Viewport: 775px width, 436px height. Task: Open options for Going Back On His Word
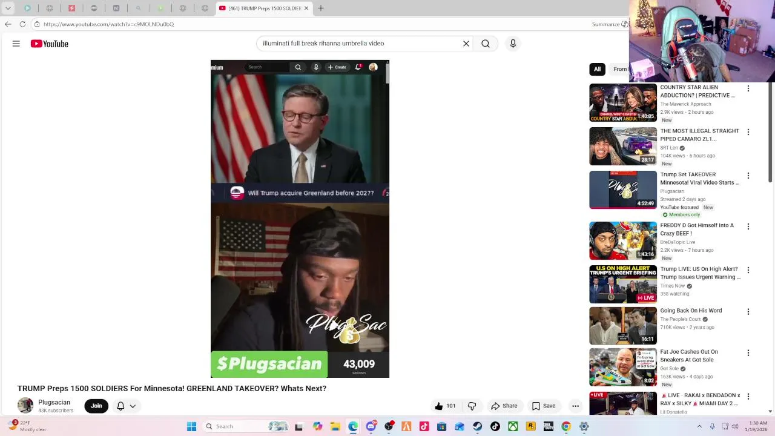click(x=748, y=312)
